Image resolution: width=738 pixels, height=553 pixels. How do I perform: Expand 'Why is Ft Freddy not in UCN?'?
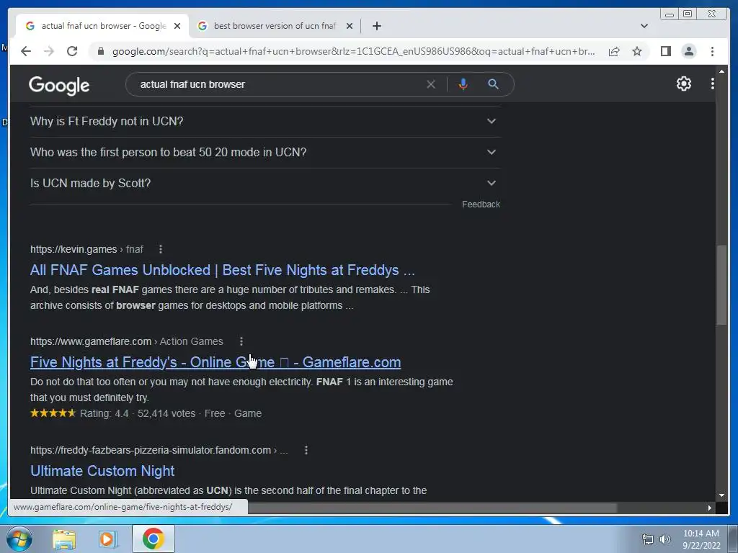tap(265, 121)
